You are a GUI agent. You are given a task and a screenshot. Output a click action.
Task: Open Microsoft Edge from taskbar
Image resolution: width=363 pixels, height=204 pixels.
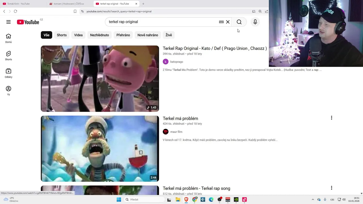coord(211,199)
